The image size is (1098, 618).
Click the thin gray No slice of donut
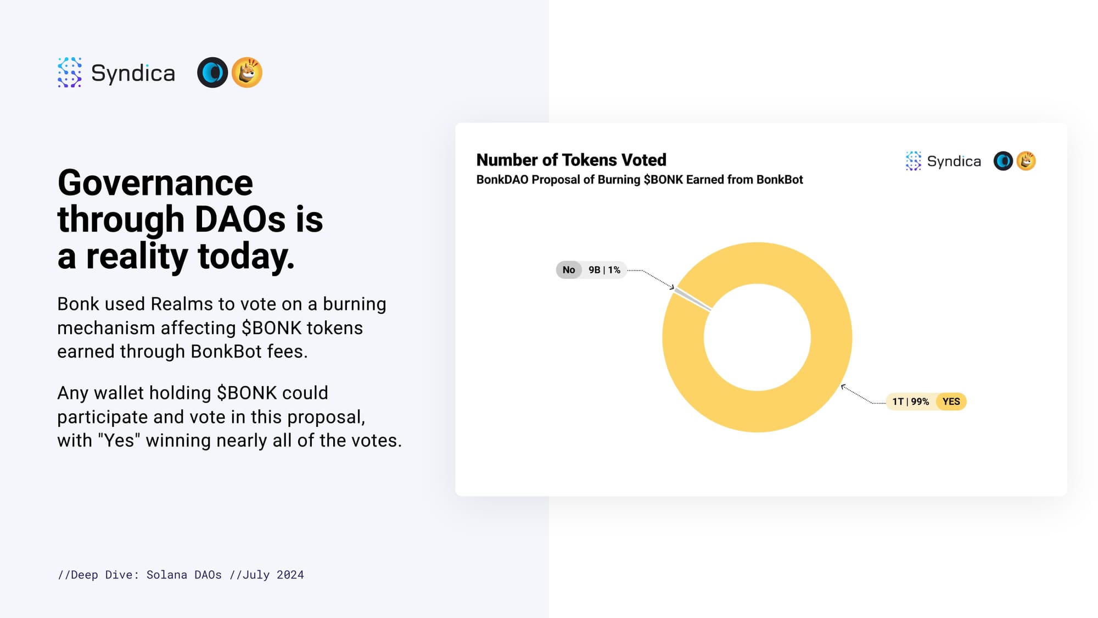692,299
